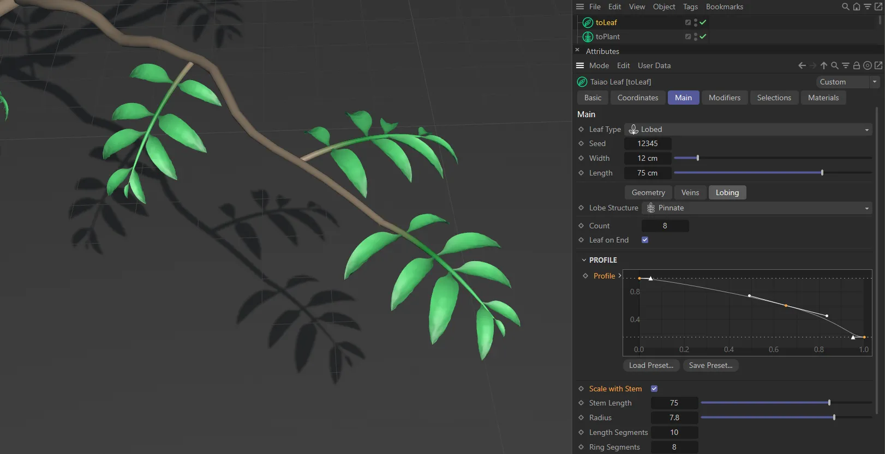Click the Attributes filter icon
The image size is (885, 454).
coord(846,65)
